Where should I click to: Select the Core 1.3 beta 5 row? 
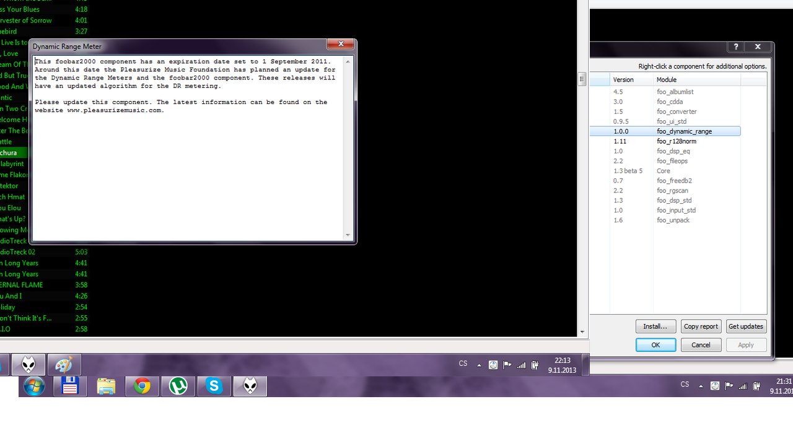click(x=665, y=171)
